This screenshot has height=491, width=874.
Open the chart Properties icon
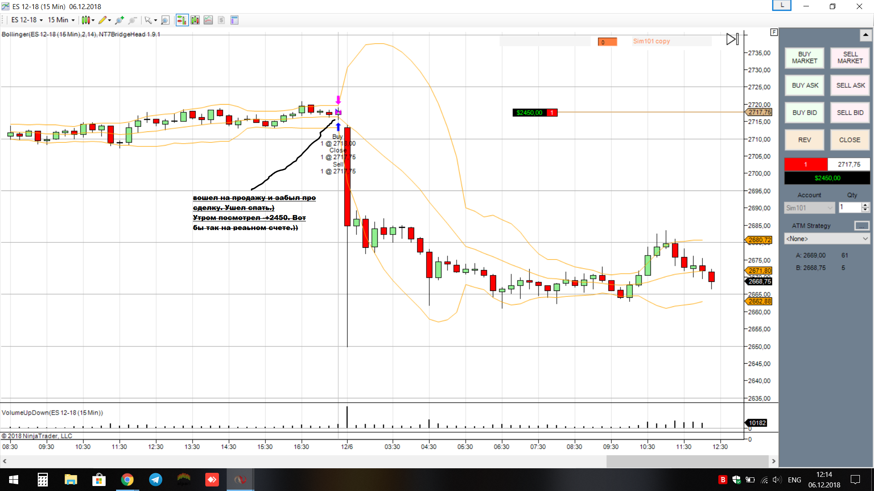(x=234, y=20)
